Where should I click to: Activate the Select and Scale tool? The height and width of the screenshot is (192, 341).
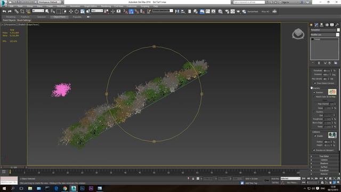click(x=83, y=11)
